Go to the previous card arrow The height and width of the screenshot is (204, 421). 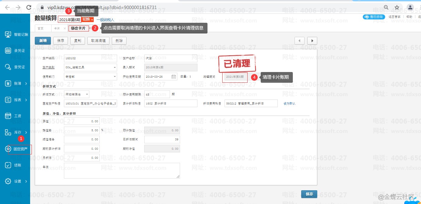(x=299, y=41)
